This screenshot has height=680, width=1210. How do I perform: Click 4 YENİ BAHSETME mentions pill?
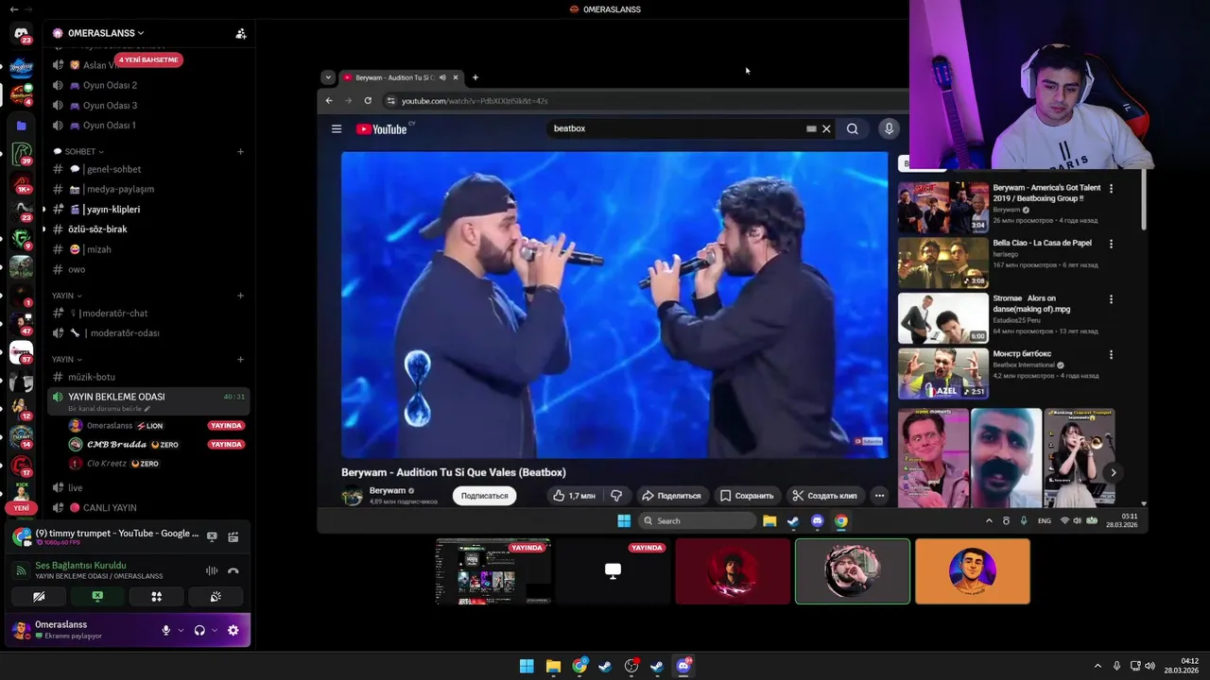tap(148, 59)
